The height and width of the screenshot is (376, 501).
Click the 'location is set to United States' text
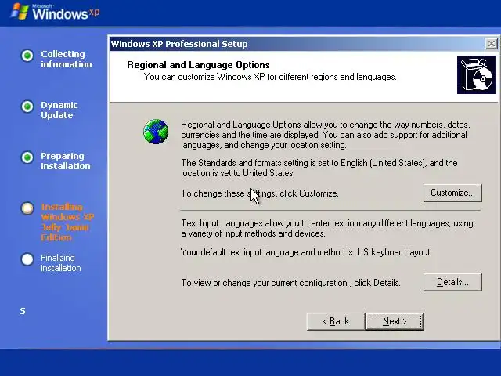238,173
